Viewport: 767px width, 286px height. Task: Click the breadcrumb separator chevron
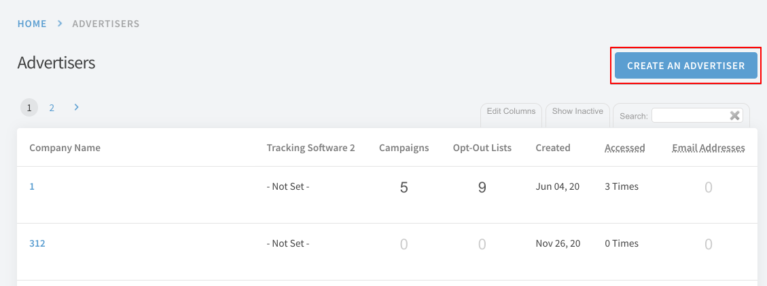point(60,24)
